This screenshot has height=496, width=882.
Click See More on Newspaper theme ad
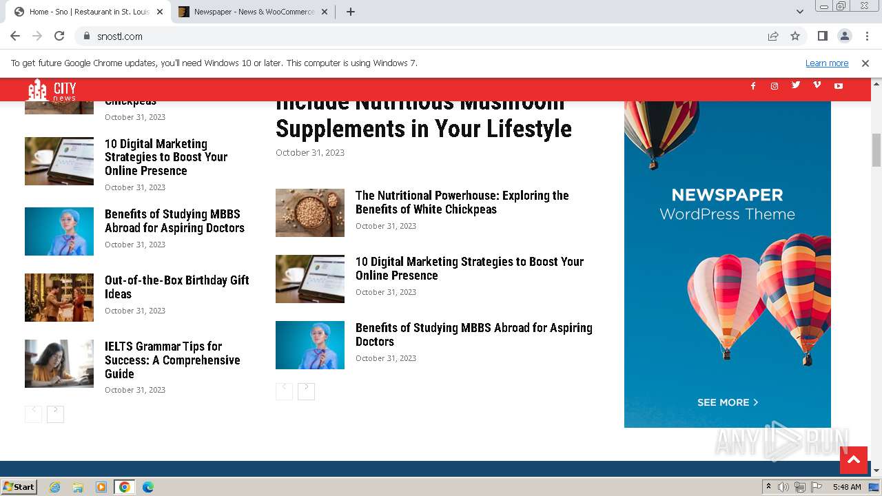tap(728, 402)
